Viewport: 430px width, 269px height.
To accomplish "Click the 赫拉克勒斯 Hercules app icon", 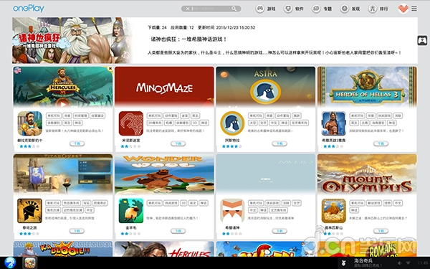I will coord(29,123).
